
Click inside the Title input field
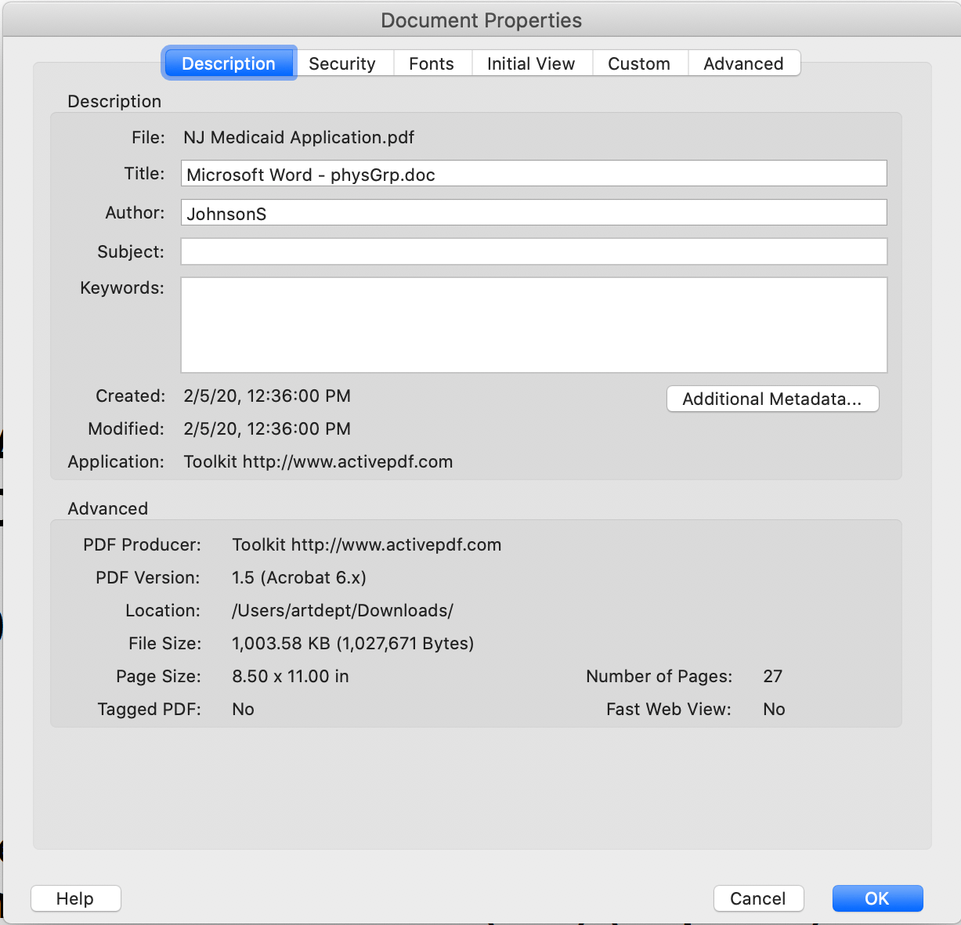point(533,173)
